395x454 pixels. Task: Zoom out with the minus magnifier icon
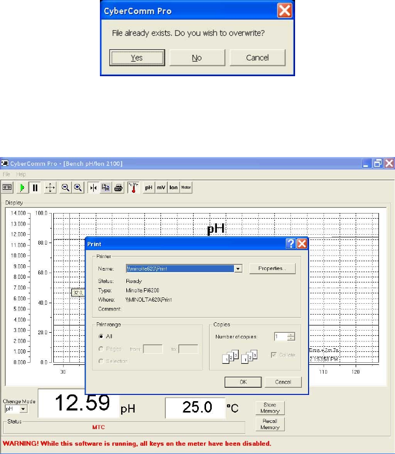coord(65,188)
